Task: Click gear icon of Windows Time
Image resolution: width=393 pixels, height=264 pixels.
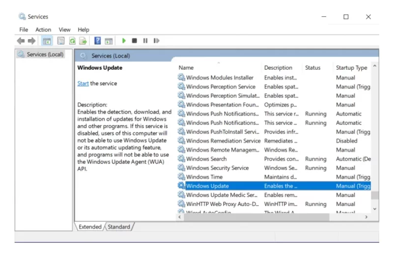Action: click(181, 176)
